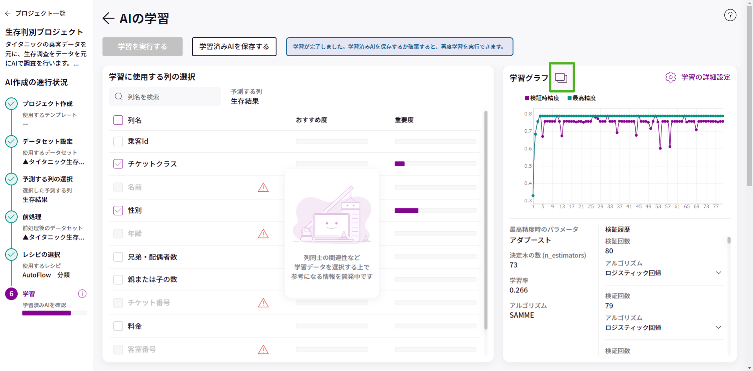This screenshot has width=753, height=371.
Task: Click the step 6 circle badge
Action: point(11,294)
